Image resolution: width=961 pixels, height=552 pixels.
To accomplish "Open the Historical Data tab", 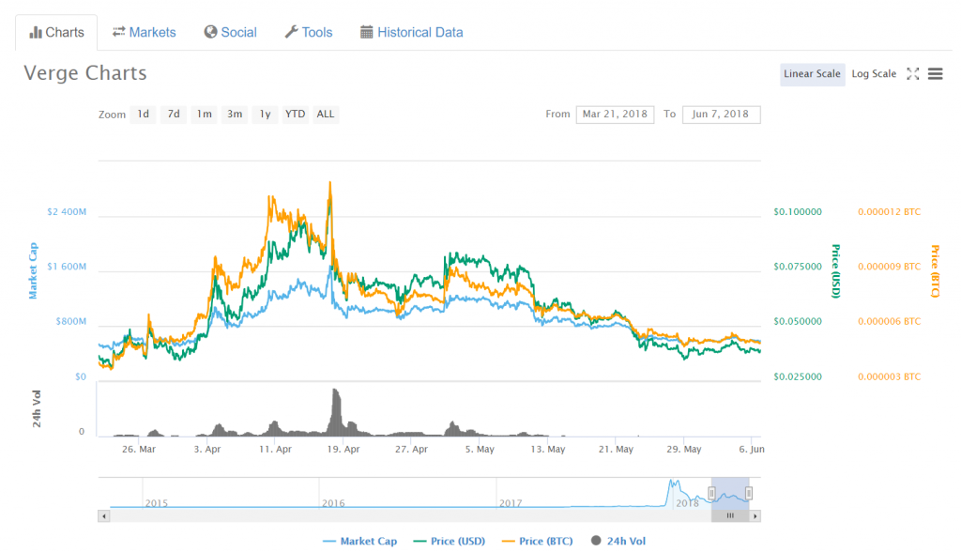I will 412,33.
